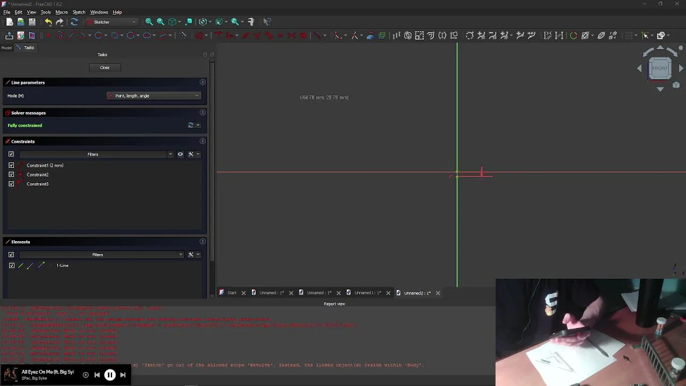Click the Fit Selection zoom icon
Viewport: 686px width, 386px height.
pos(160,22)
